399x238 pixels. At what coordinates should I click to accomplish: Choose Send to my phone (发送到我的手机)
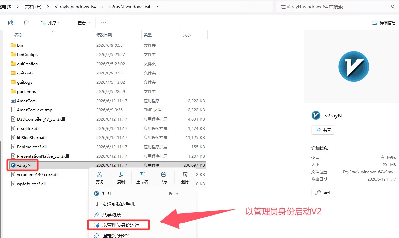click(x=142, y=204)
